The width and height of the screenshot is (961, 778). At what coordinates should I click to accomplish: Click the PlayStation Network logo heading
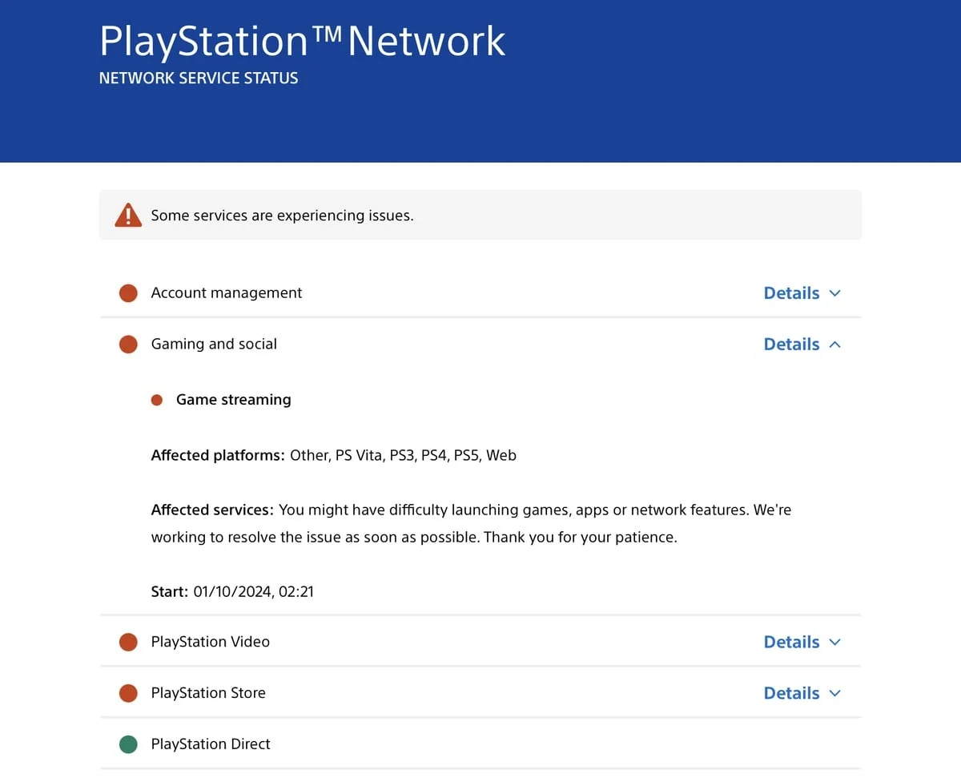point(302,40)
